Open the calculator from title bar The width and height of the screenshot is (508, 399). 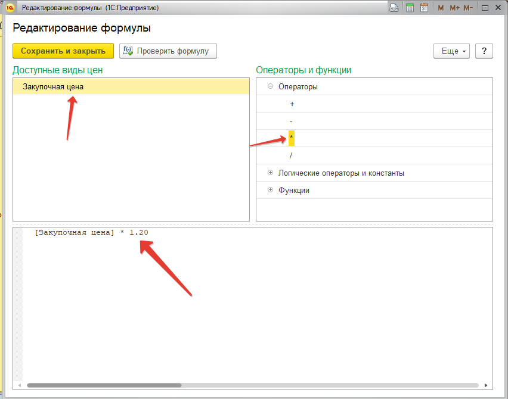(x=410, y=8)
